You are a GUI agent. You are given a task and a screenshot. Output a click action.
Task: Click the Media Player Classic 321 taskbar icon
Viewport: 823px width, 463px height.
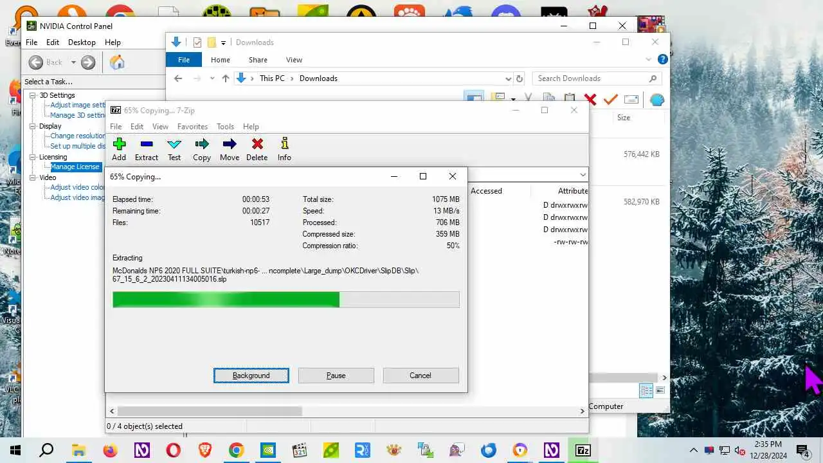299,450
